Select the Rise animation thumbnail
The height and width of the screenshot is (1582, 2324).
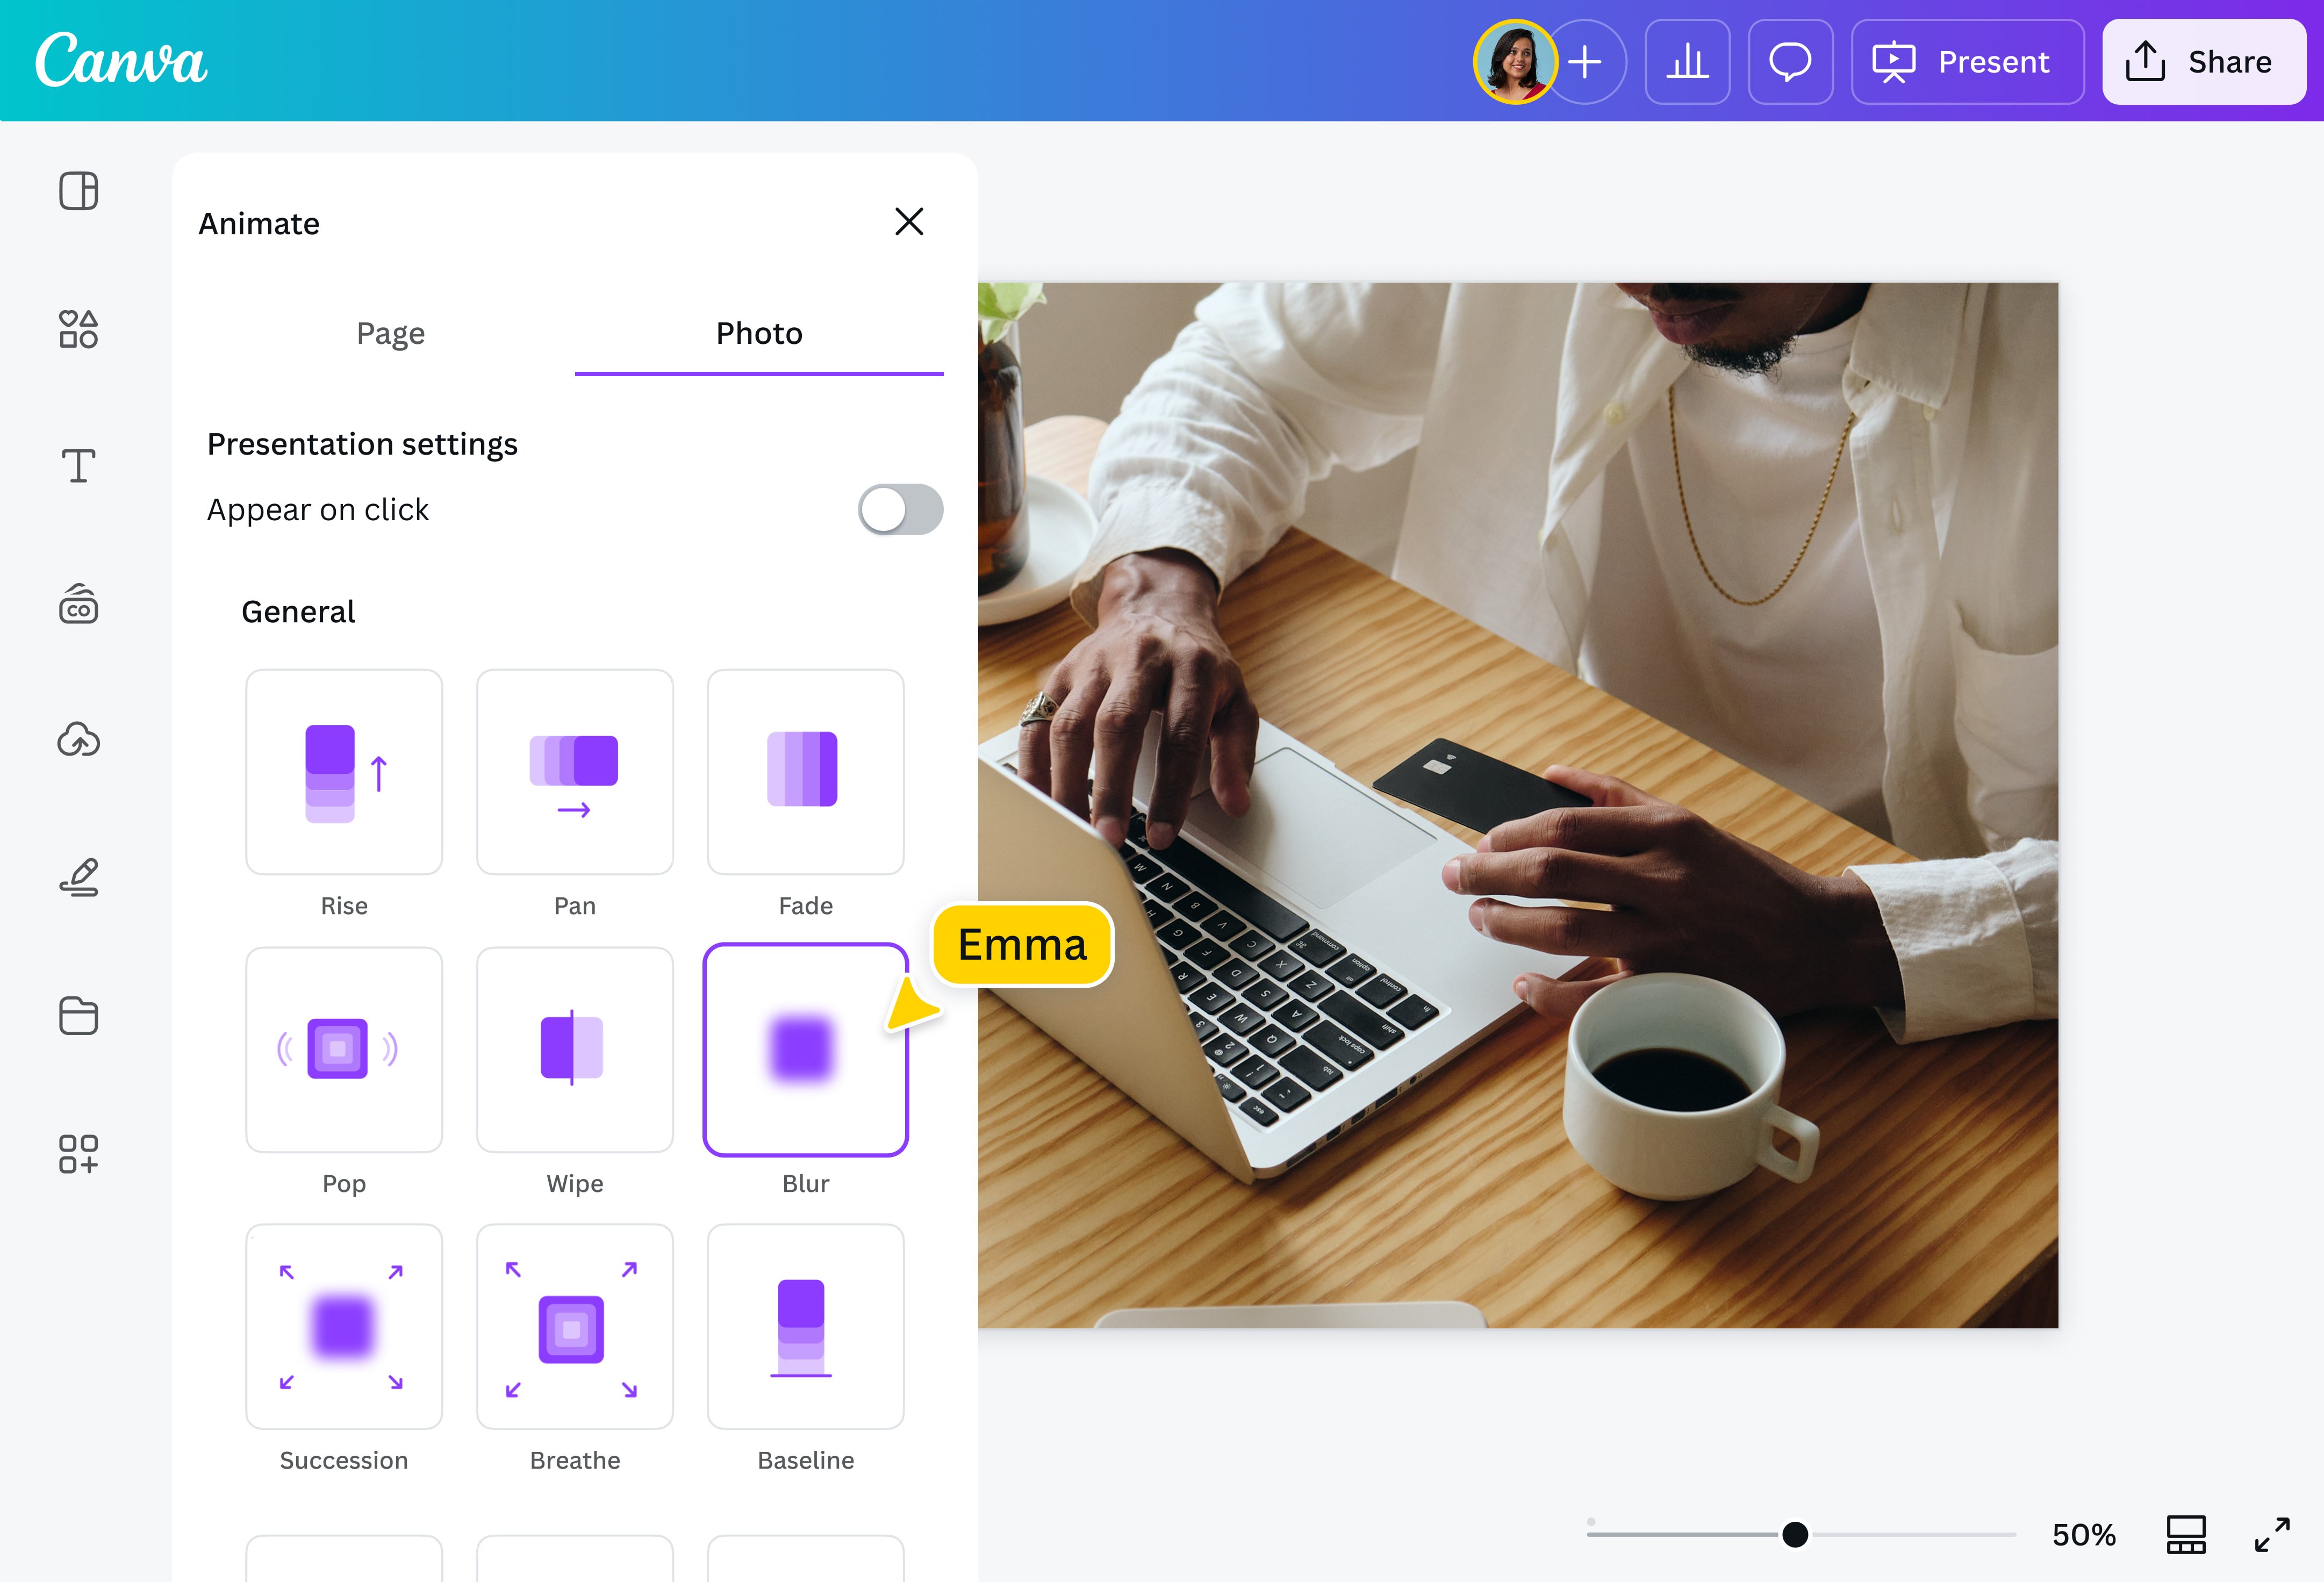pyautogui.click(x=344, y=772)
